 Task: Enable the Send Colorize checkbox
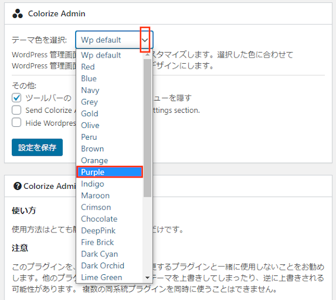(16, 110)
